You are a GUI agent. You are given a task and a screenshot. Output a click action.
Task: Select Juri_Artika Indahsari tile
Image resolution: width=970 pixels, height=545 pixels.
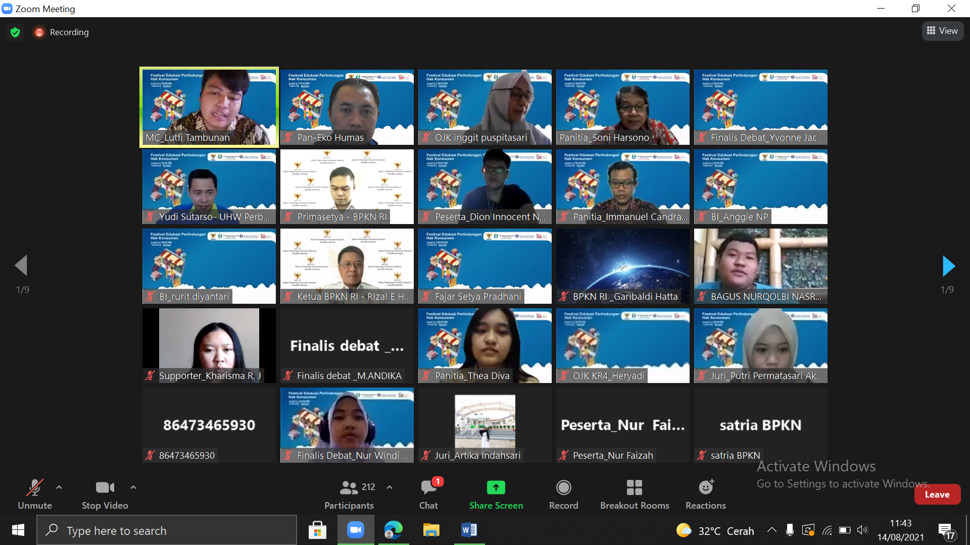(485, 425)
